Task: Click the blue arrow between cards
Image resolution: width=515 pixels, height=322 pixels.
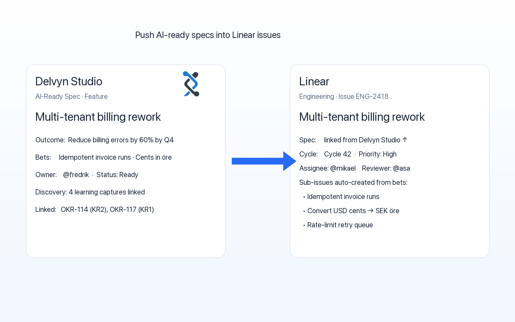Action: coord(264,161)
